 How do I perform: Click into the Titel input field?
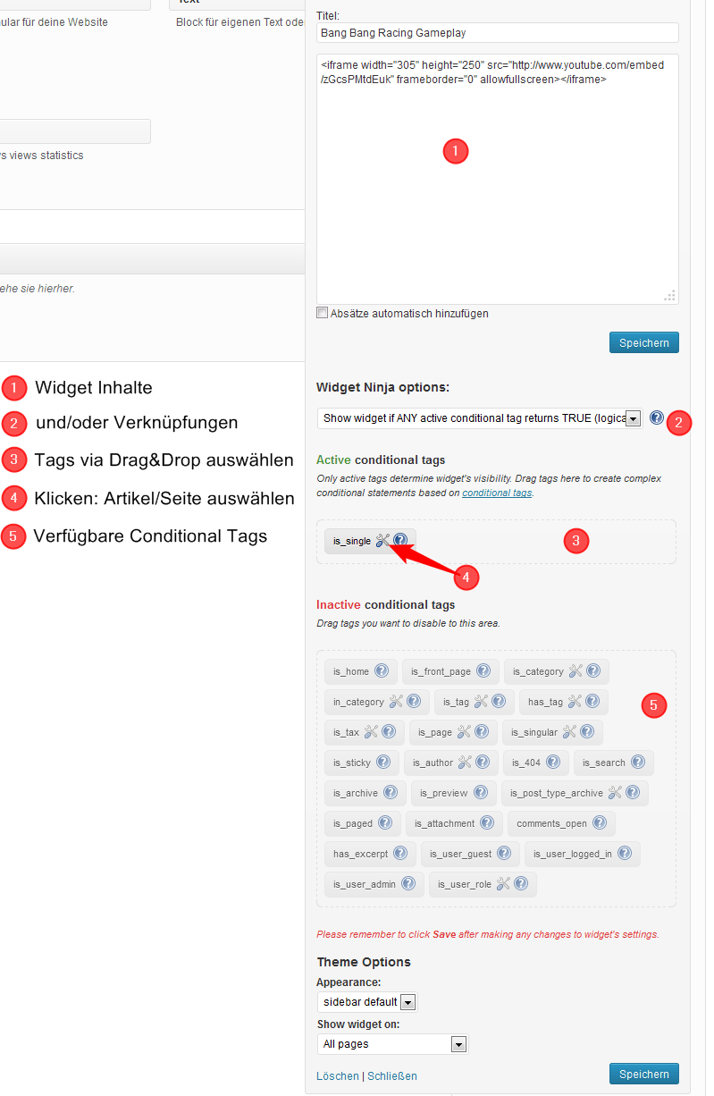coord(498,32)
